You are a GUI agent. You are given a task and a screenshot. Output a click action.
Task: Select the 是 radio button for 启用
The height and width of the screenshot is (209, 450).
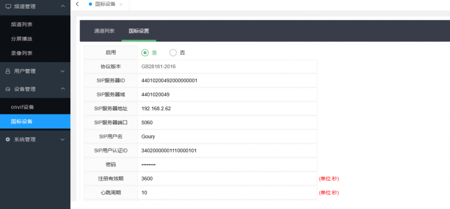145,53
